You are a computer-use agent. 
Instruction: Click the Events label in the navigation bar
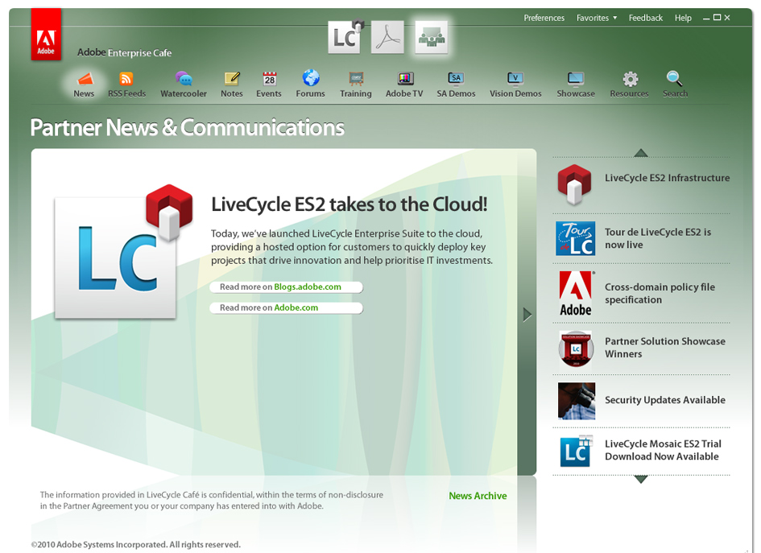pos(269,93)
